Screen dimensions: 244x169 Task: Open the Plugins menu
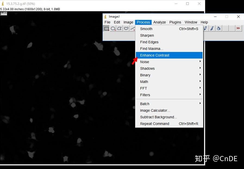coord(175,22)
